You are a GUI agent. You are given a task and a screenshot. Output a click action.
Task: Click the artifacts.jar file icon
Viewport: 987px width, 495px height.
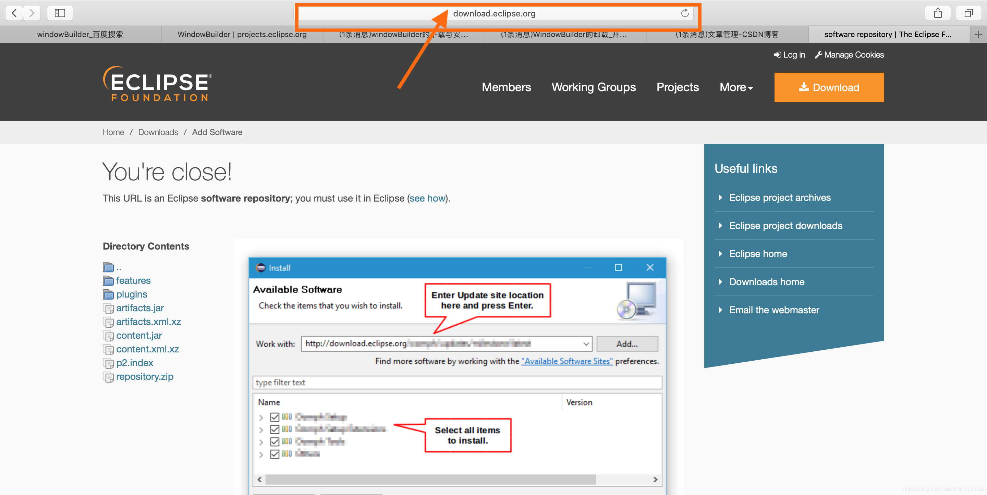[108, 309]
